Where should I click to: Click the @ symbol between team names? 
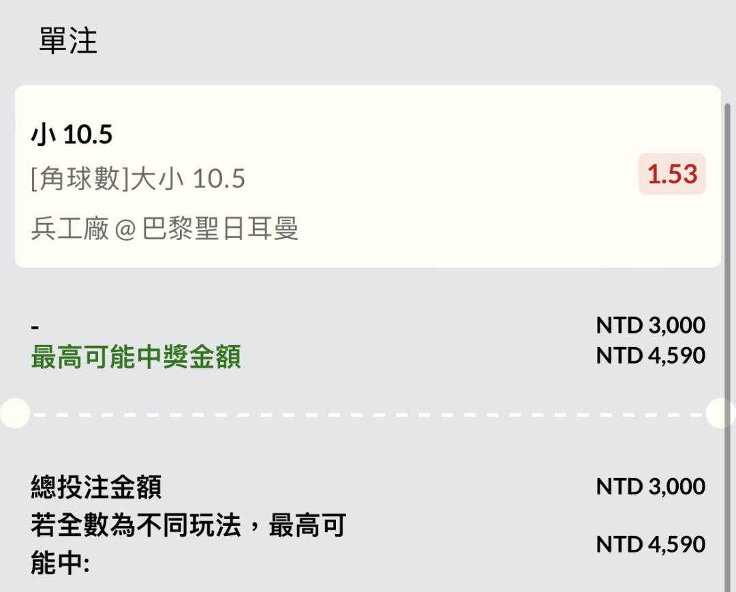click(x=125, y=229)
